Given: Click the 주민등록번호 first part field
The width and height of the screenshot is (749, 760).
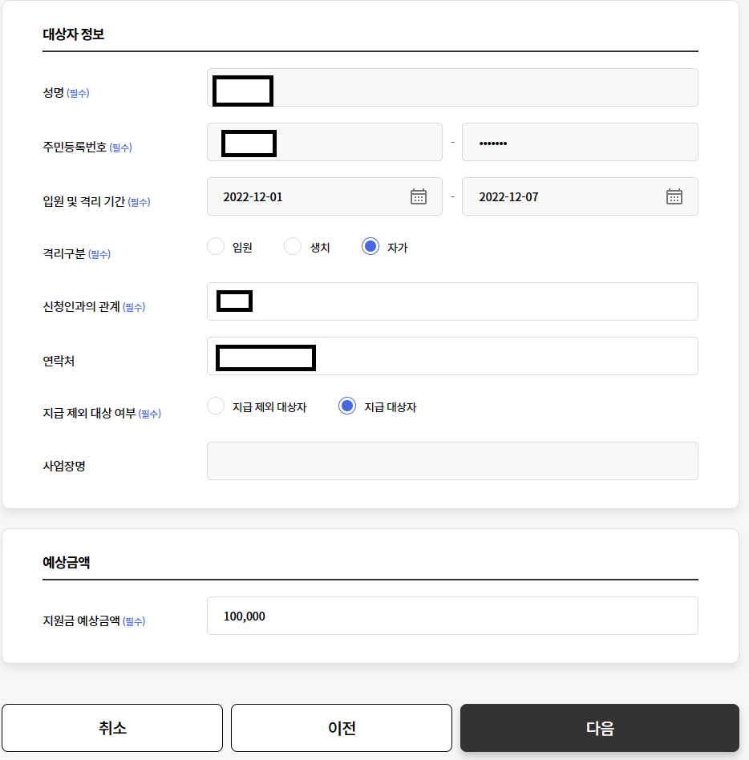Looking at the screenshot, I should pyautogui.click(x=325, y=142).
